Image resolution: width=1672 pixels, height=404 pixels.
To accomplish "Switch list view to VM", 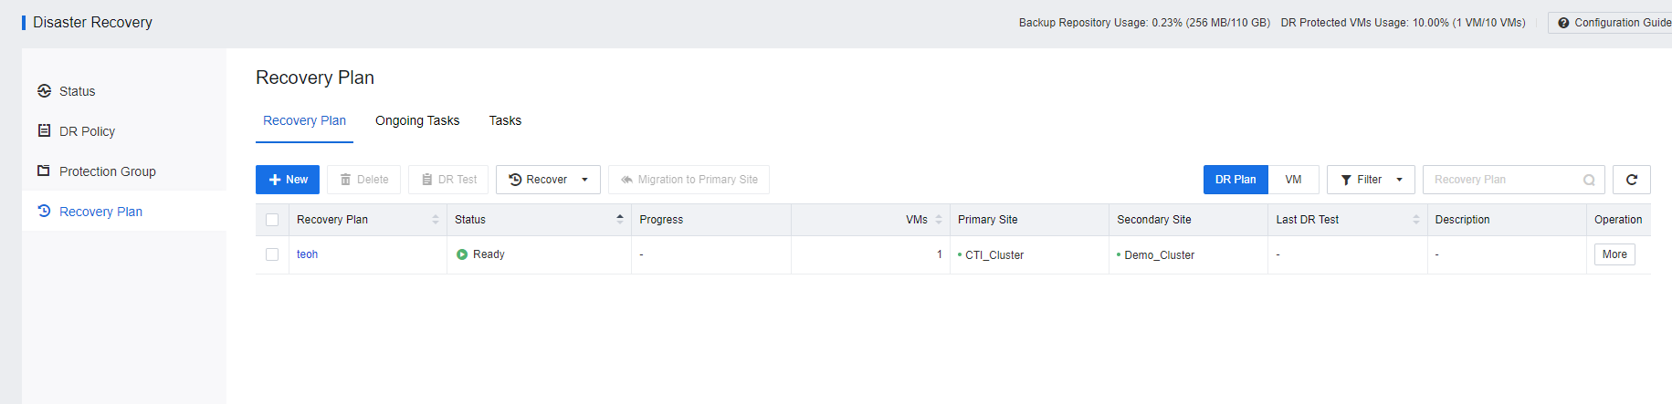I will coord(1293,180).
